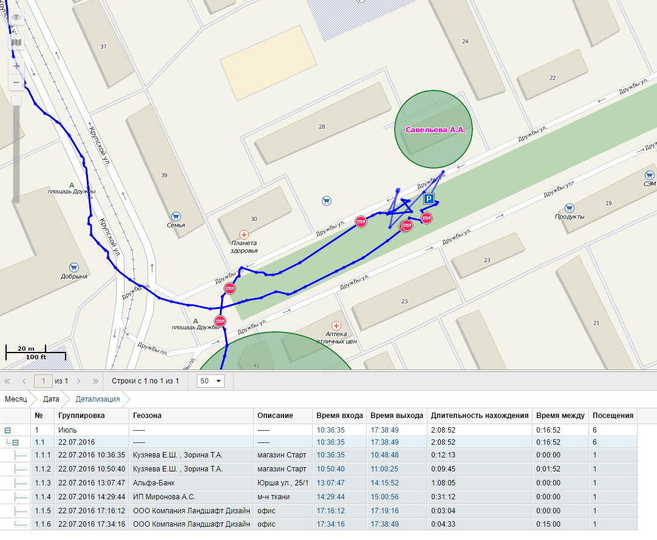Toggle the eye visibility control on map
The height and width of the screenshot is (540, 657).
16,18
